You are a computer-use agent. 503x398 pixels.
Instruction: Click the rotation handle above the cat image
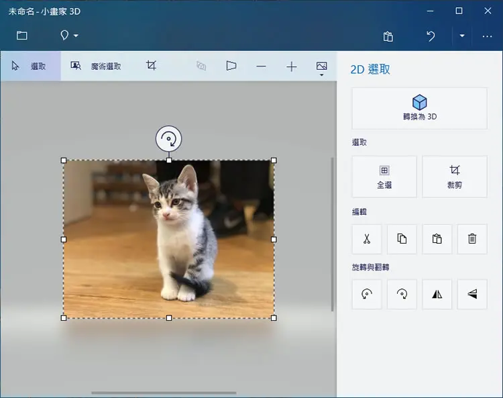pos(169,139)
